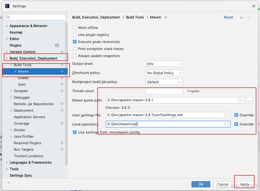The height and width of the screenshot is (191, 260).
Task: Expand the Editor section
Action: point(7,39)
